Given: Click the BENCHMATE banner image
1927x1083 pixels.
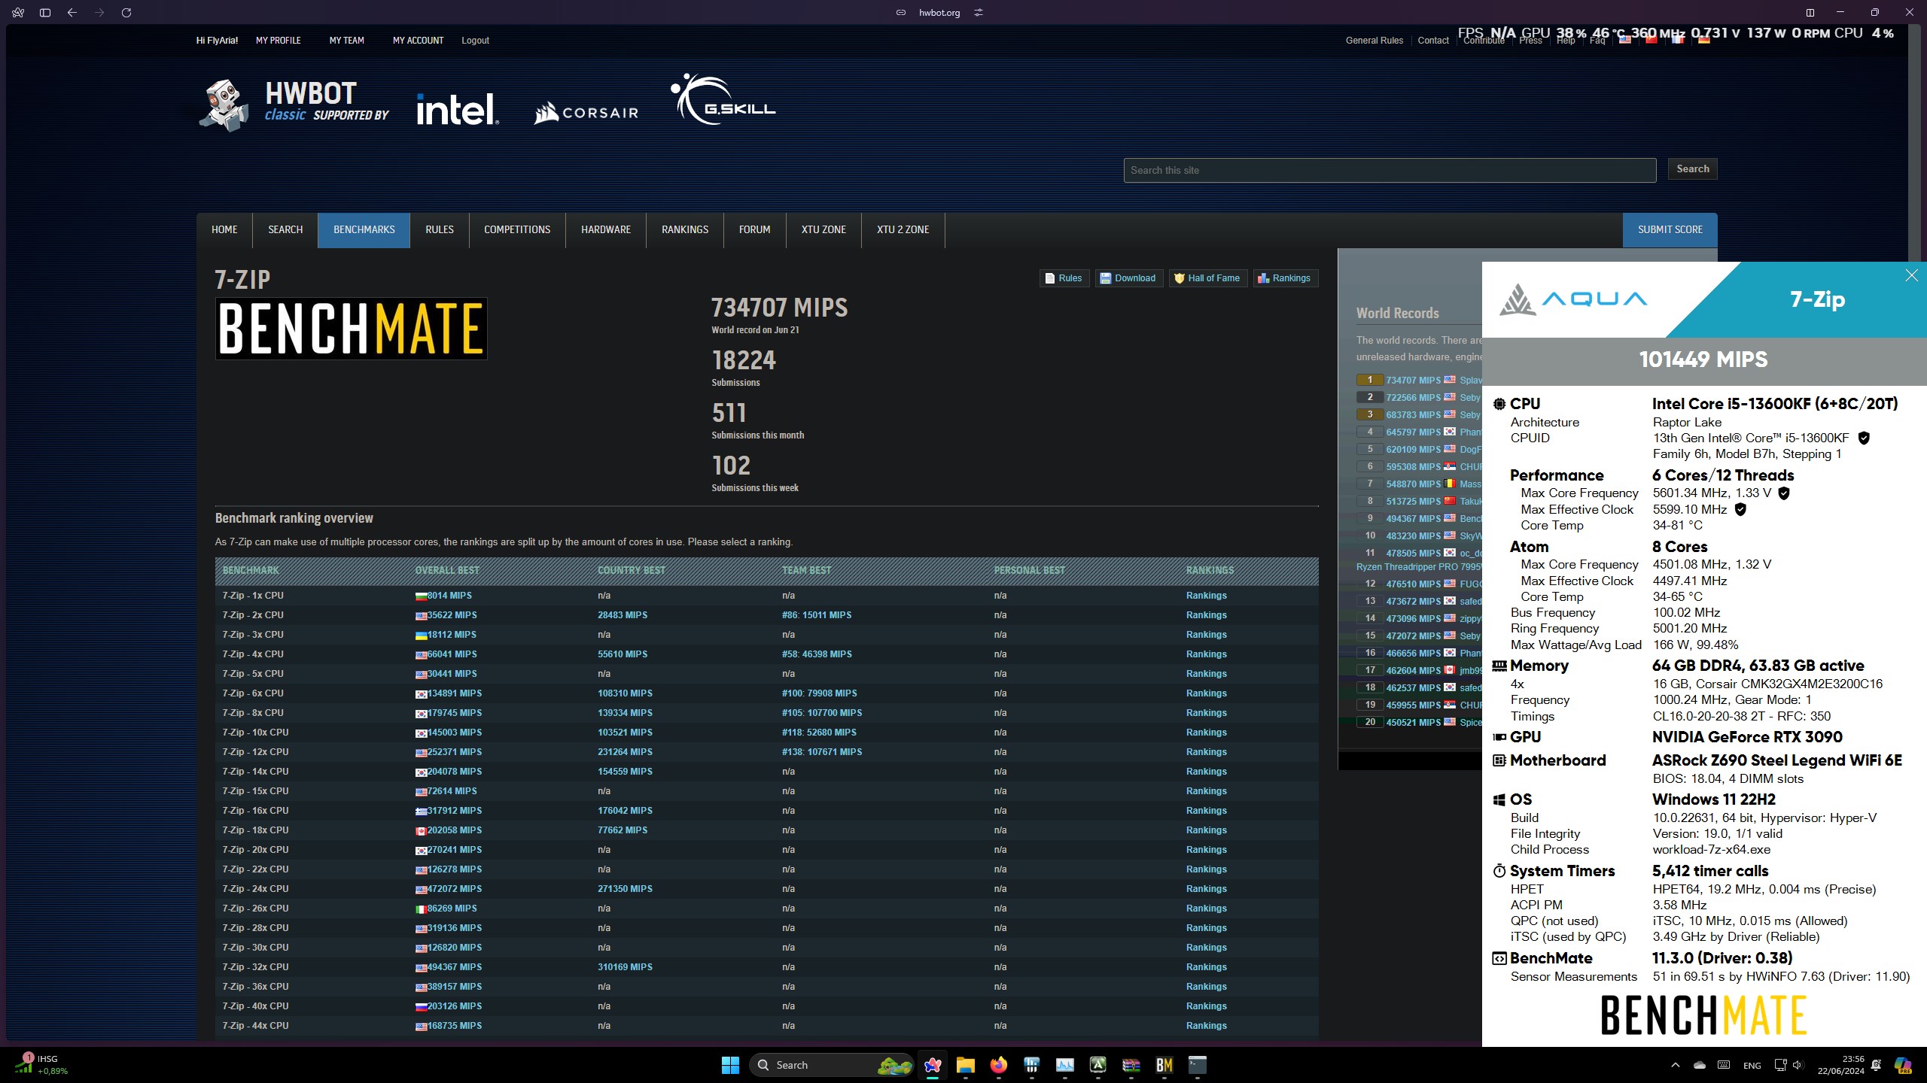Looking at the screenshot, I should tap(352, 329).
